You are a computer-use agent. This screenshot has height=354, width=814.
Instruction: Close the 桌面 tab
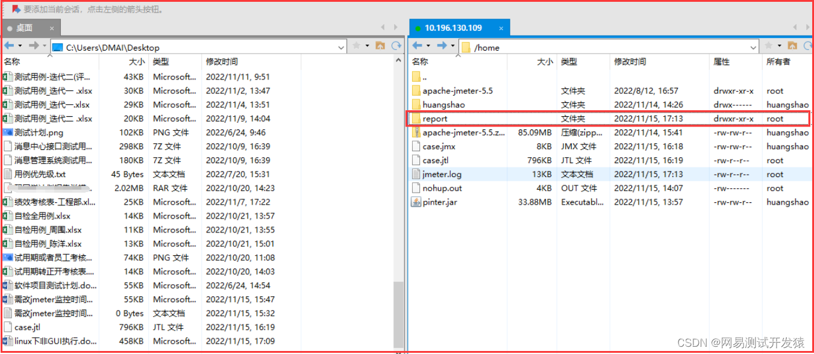pos(52,28)
